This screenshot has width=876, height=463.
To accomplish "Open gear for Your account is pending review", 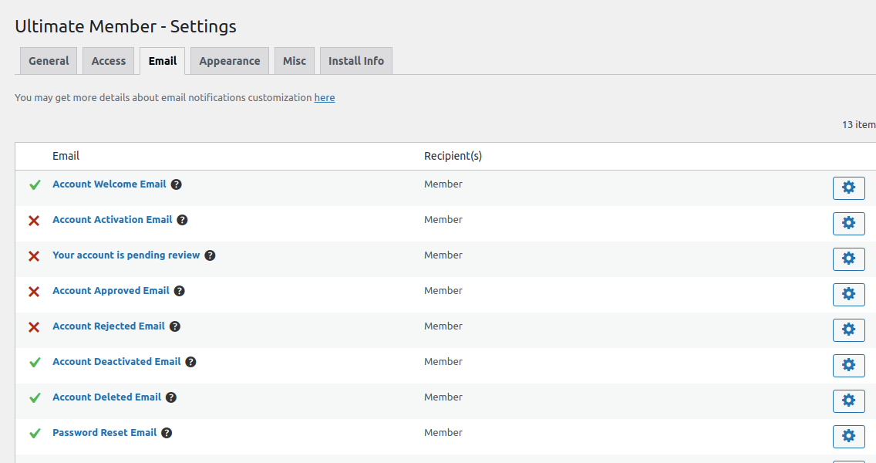I will tap(848, 259).
